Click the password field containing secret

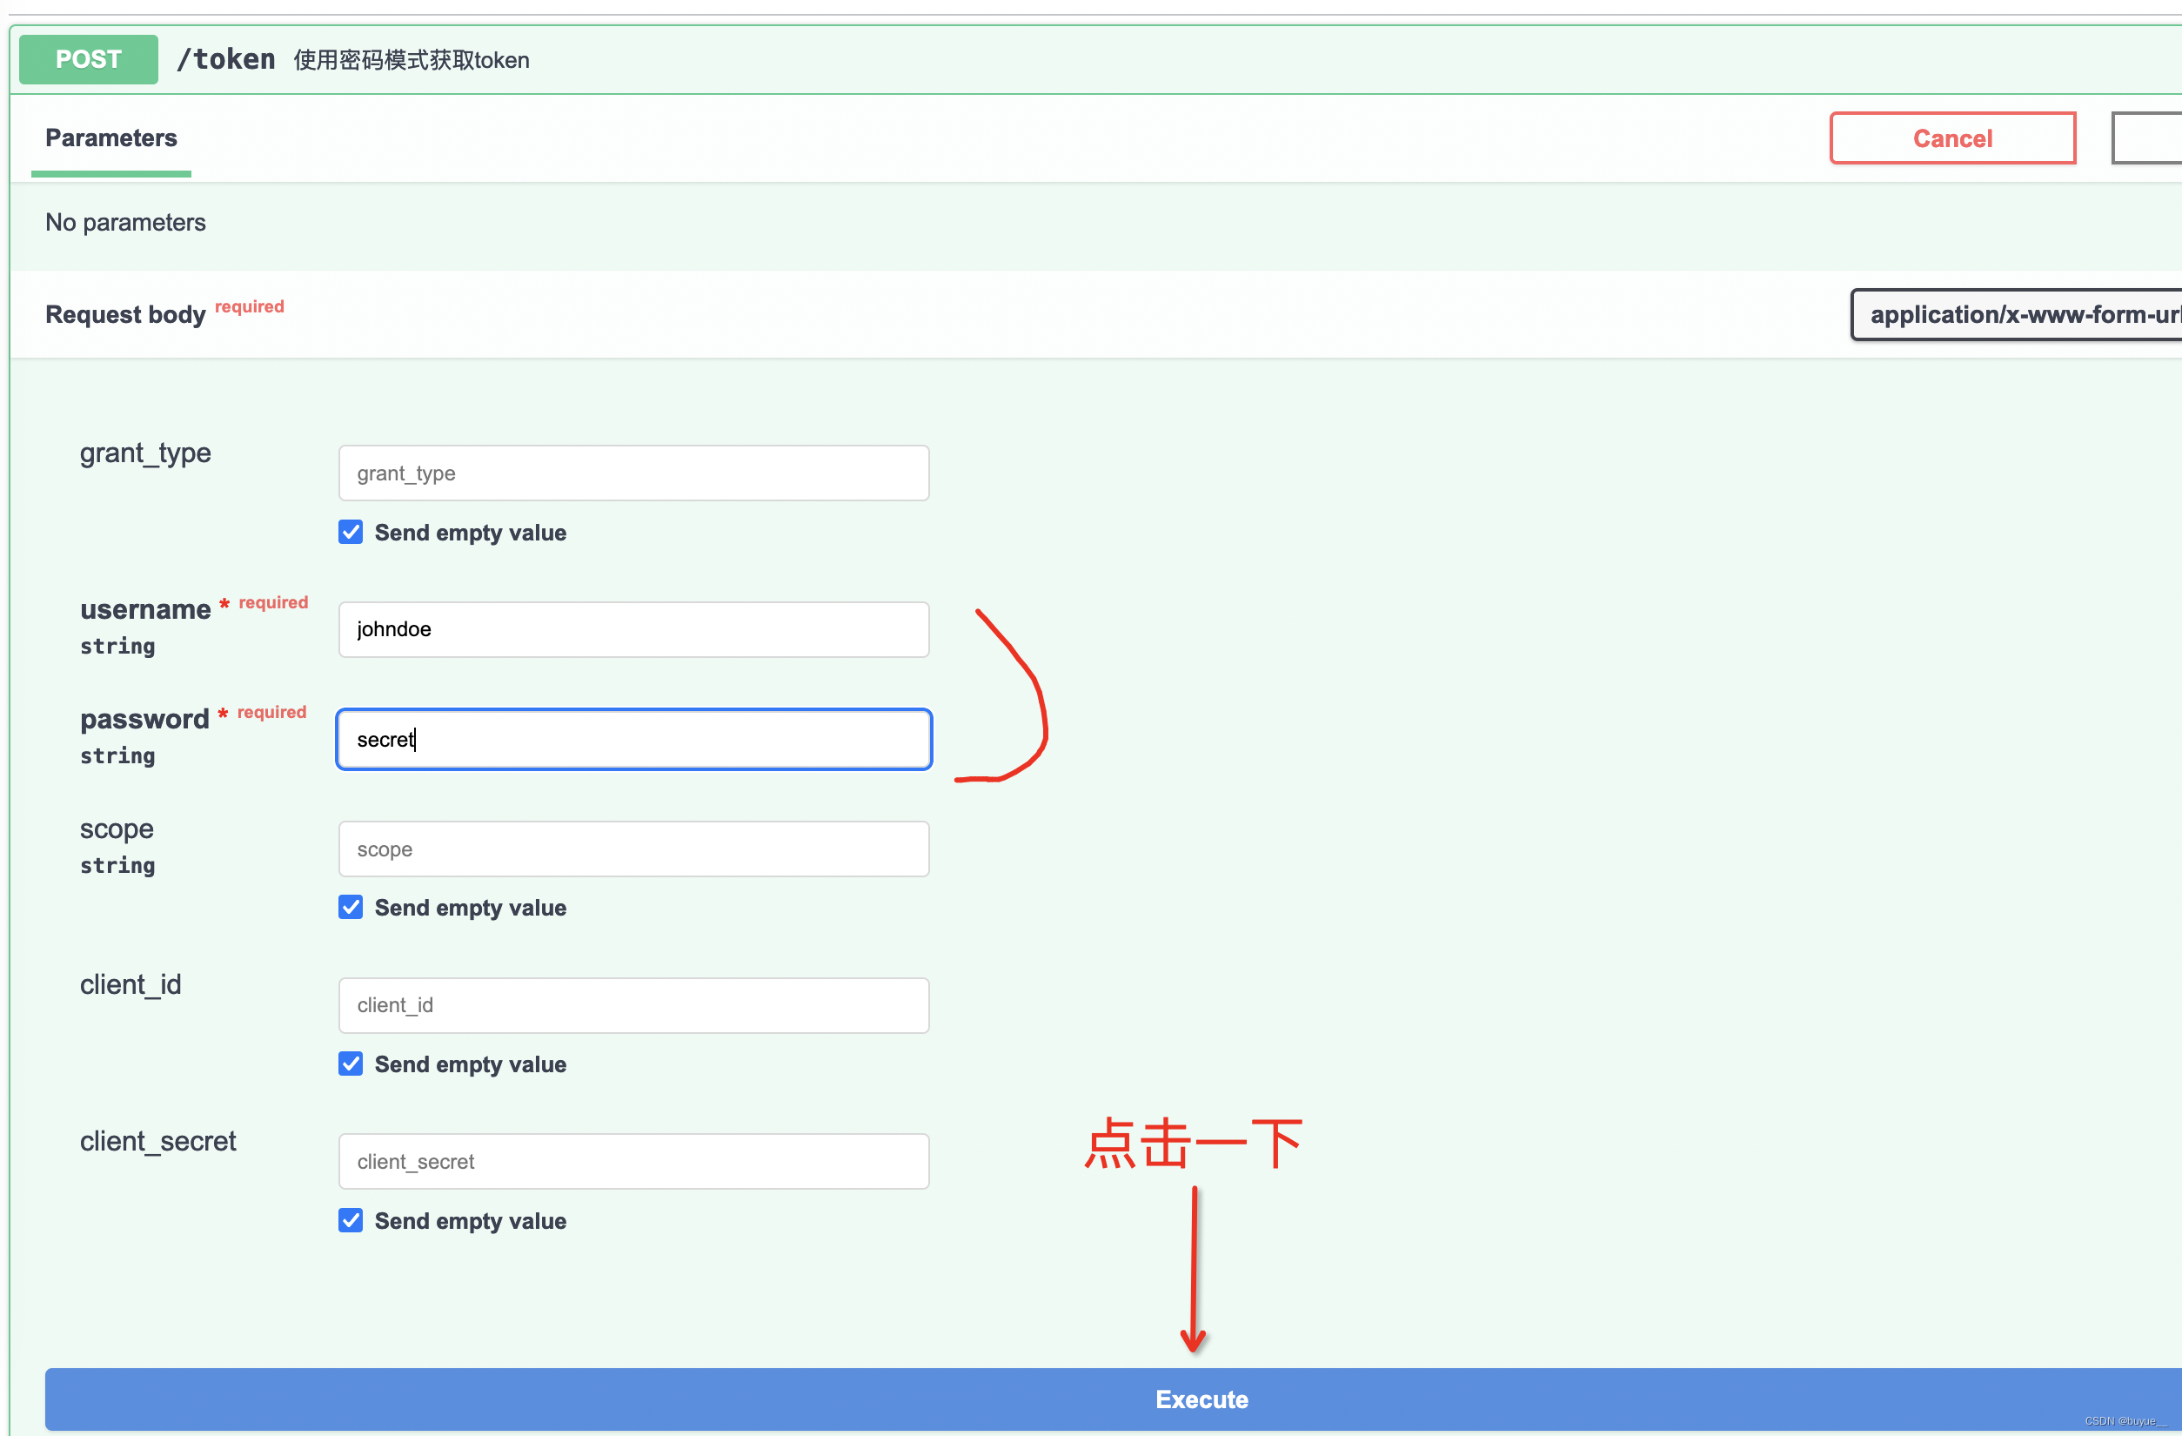point(633,739)
